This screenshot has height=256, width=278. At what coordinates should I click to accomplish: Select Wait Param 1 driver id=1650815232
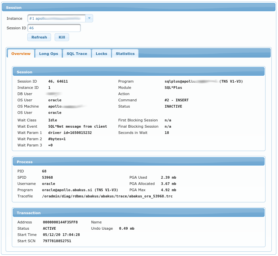[70, 133]
